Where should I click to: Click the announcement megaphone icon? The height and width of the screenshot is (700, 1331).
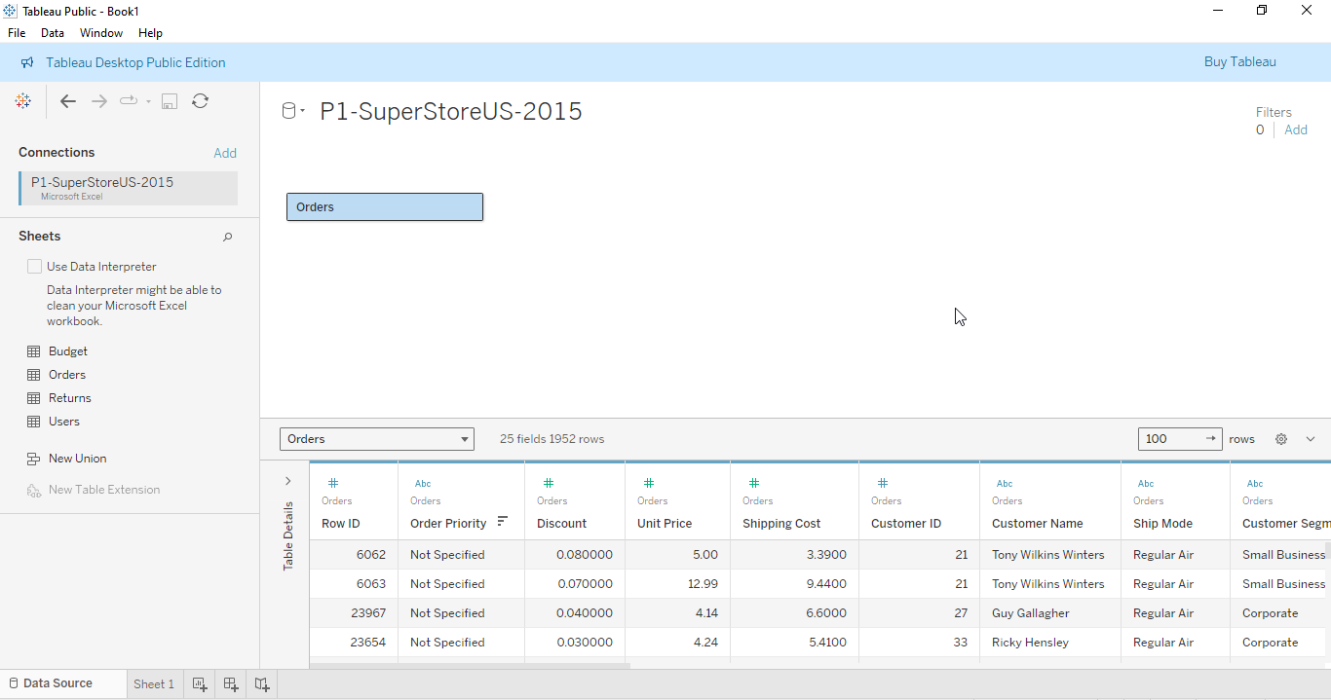click(27, 62)
